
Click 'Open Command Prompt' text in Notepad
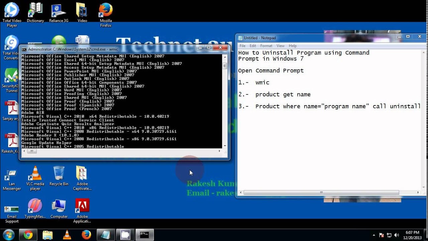271,71
